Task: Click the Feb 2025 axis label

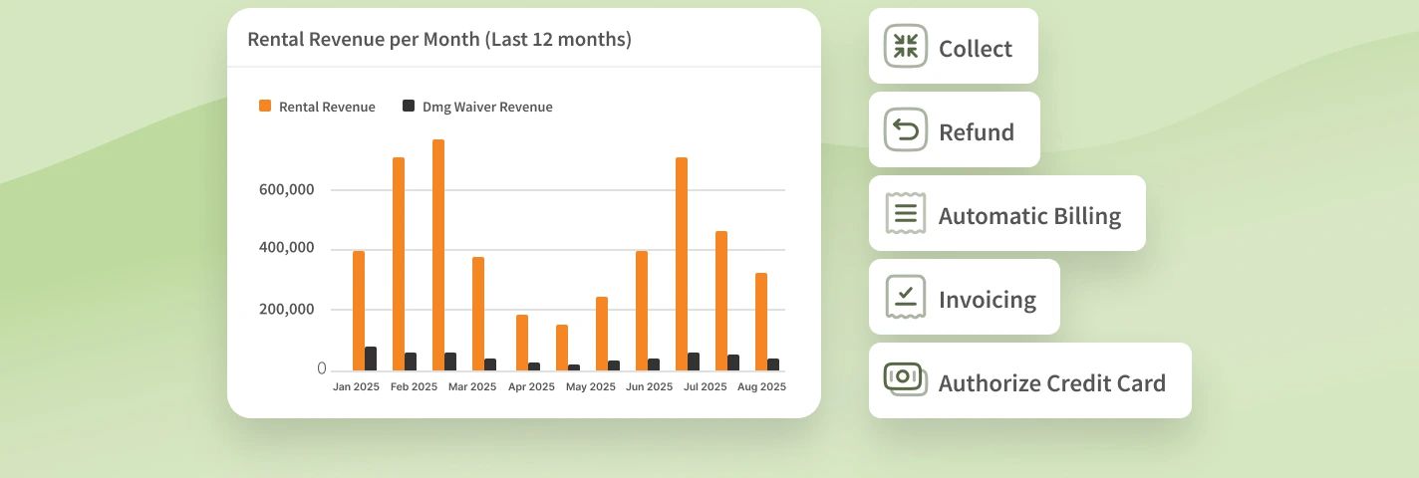Action: [x=414, y=386]
